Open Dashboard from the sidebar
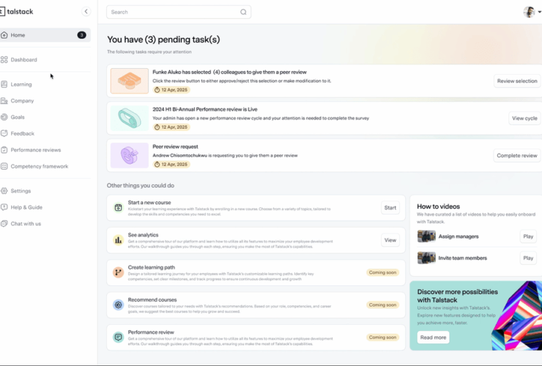This screenshot has height=366, width=542. click(23, 60)
